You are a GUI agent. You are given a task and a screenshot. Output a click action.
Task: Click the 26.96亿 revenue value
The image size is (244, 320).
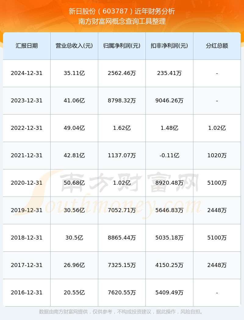74,265
